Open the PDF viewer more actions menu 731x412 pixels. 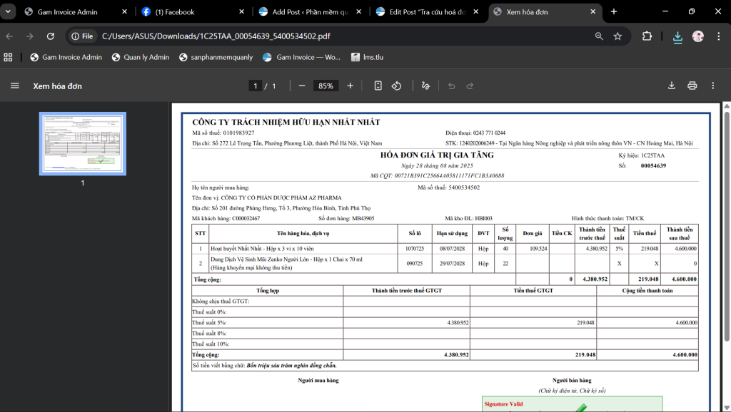tap(712, 86)
